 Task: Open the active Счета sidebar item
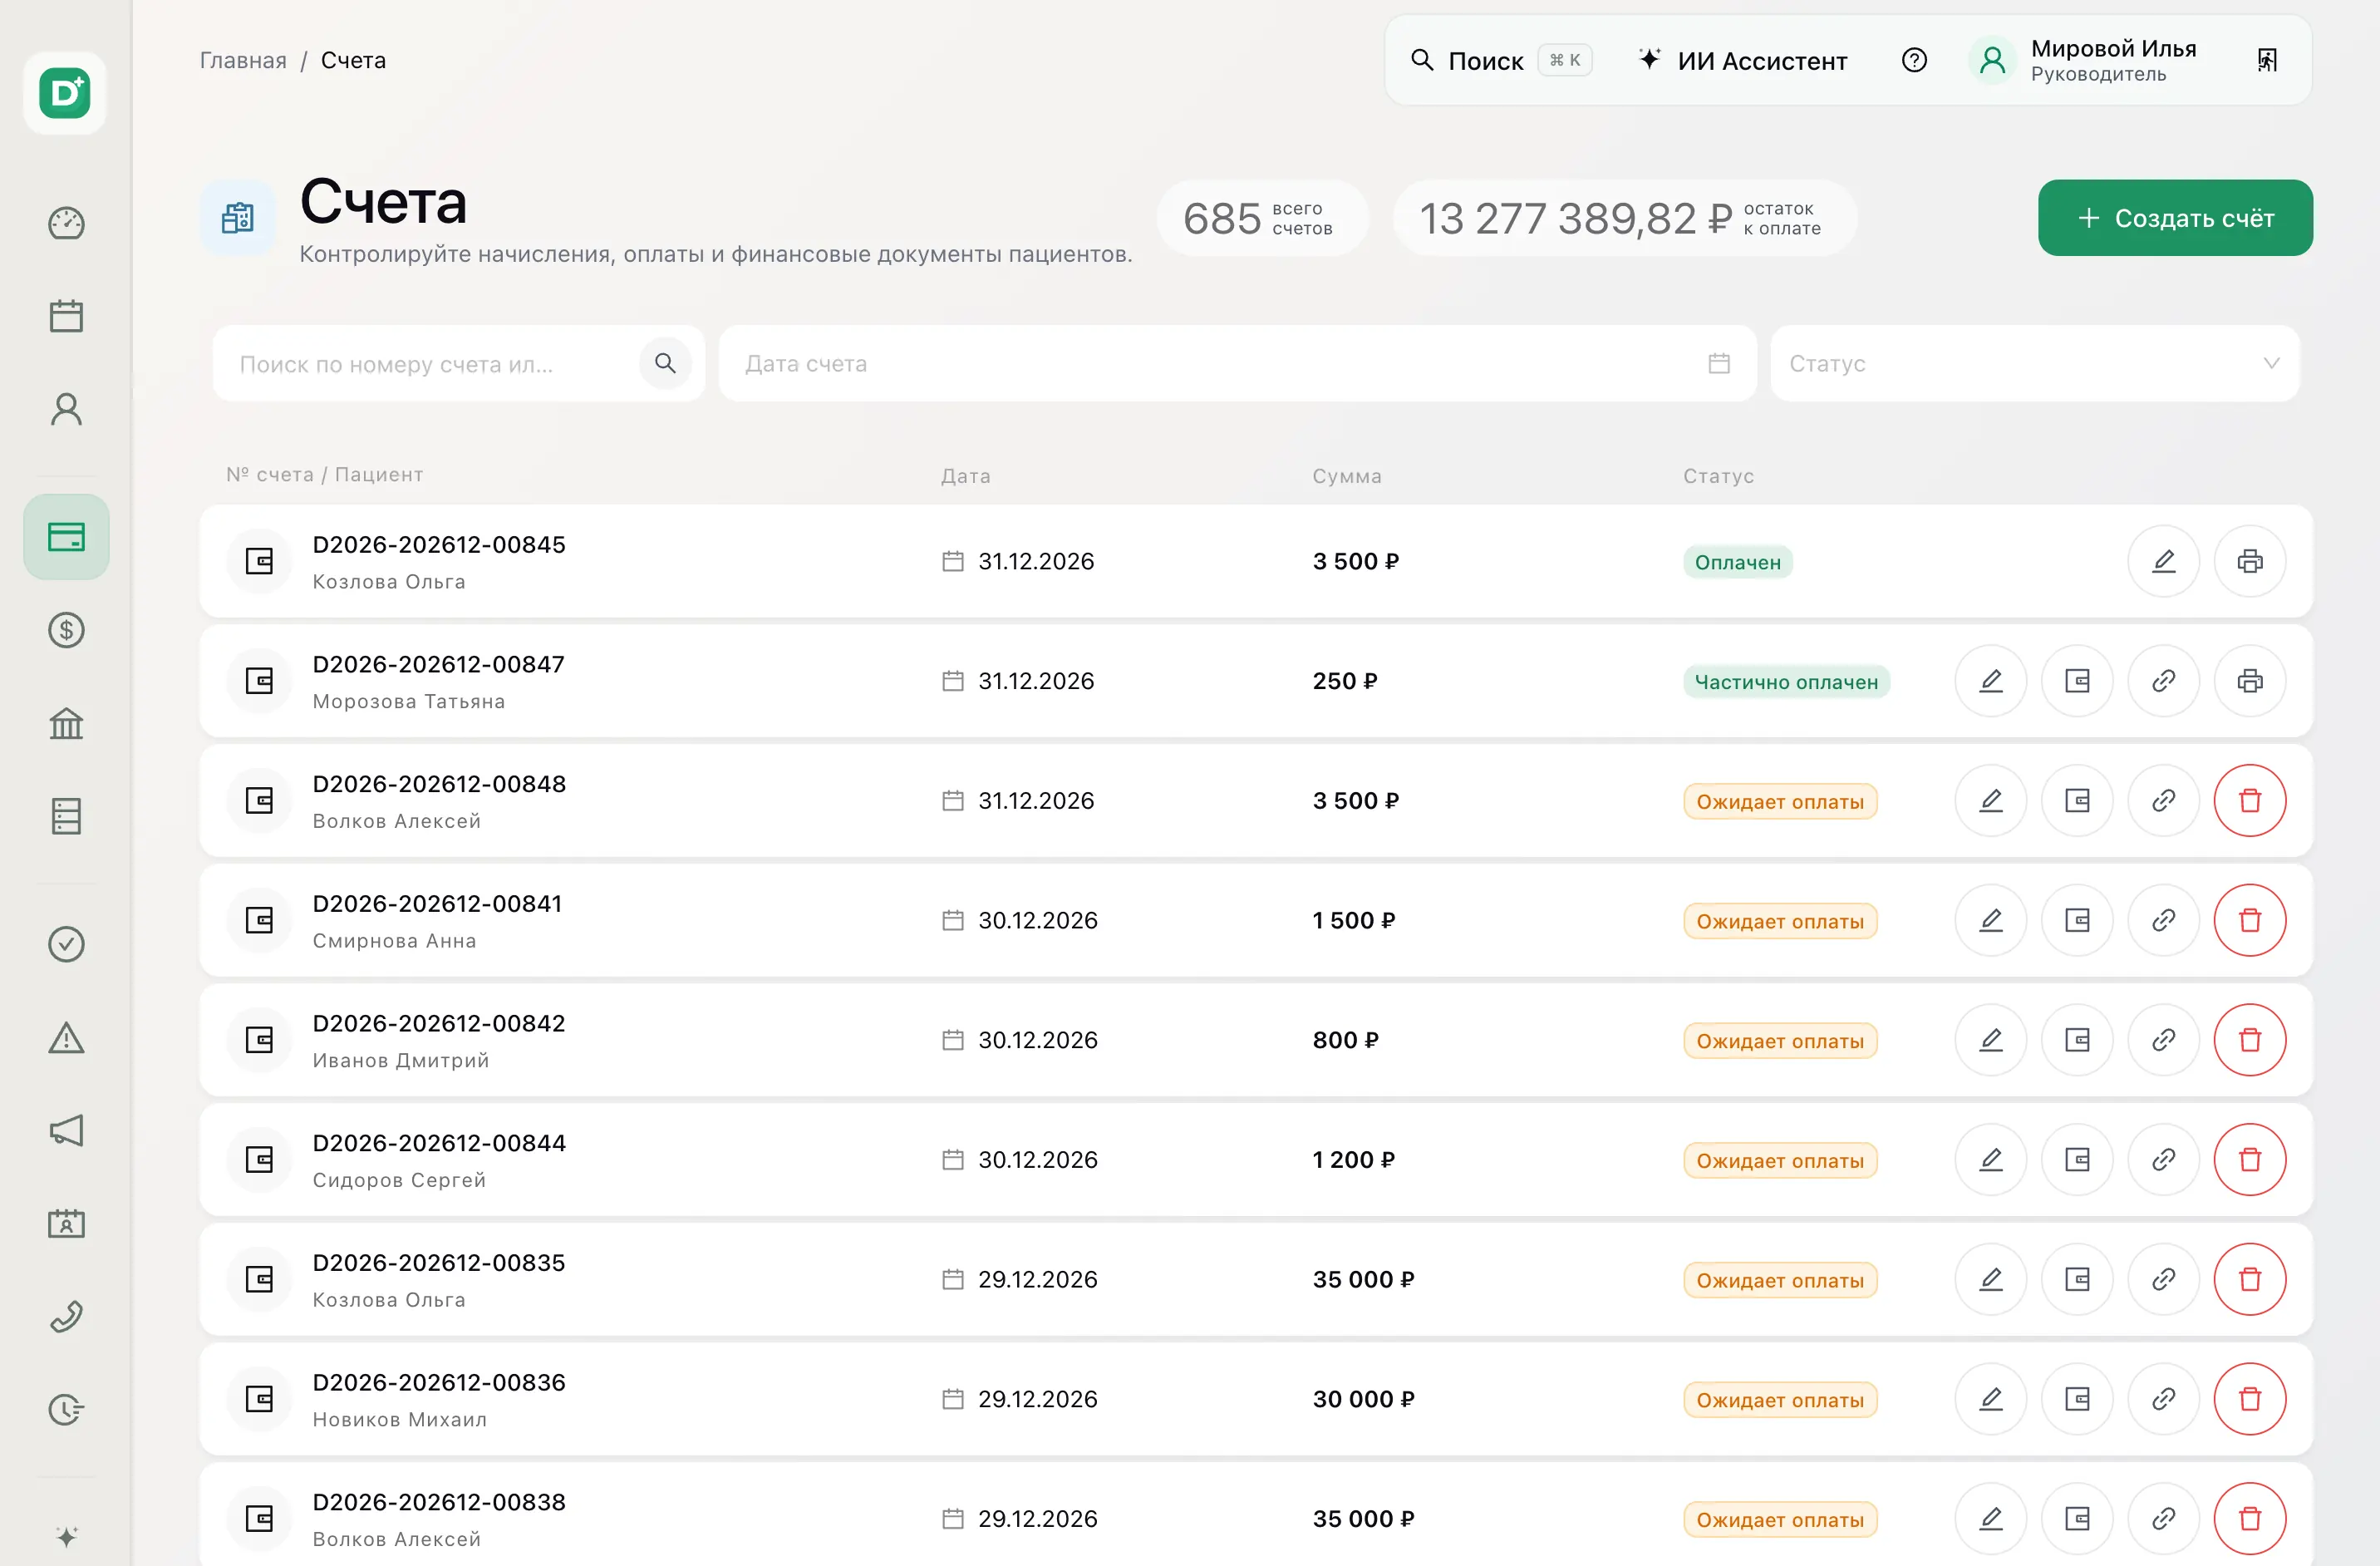coord(66,537)
